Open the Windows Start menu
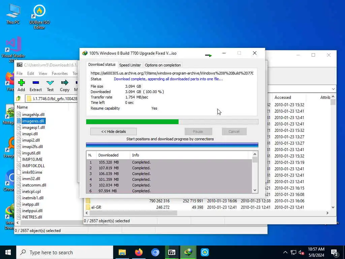 coord(8,252)
